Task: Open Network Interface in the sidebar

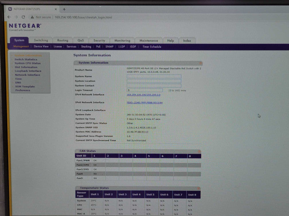Action: tap(27, 75)
